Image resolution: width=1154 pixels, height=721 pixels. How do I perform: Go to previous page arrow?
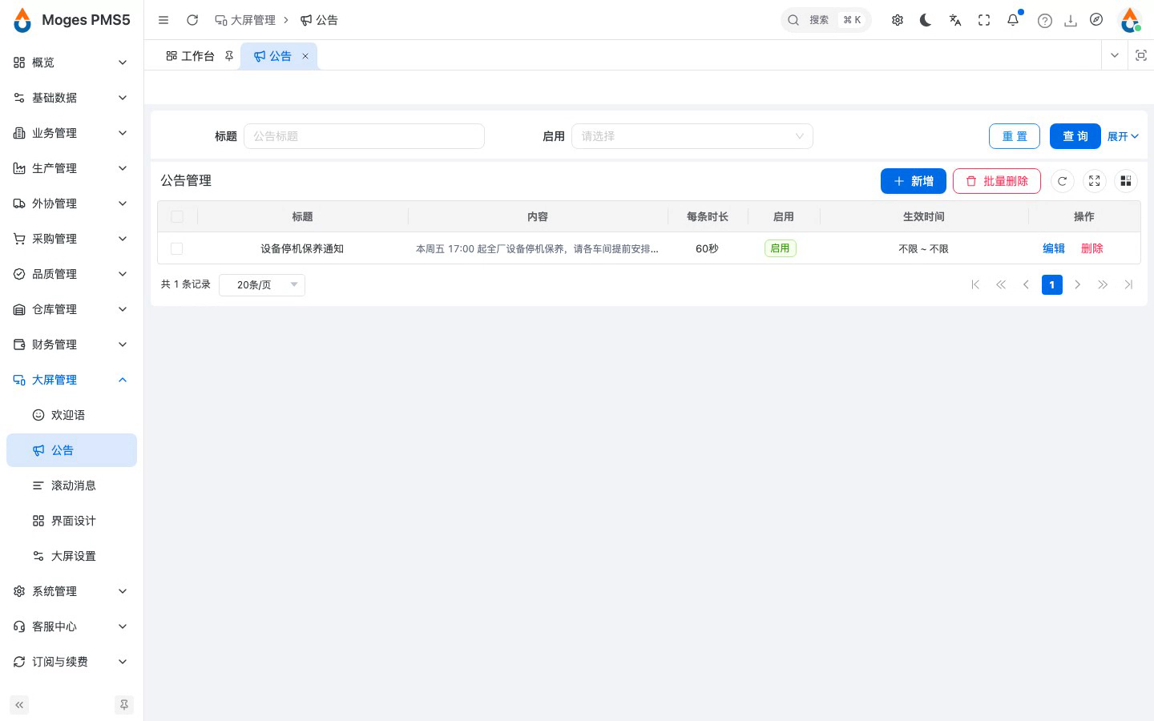click(x=1027, y=284)
